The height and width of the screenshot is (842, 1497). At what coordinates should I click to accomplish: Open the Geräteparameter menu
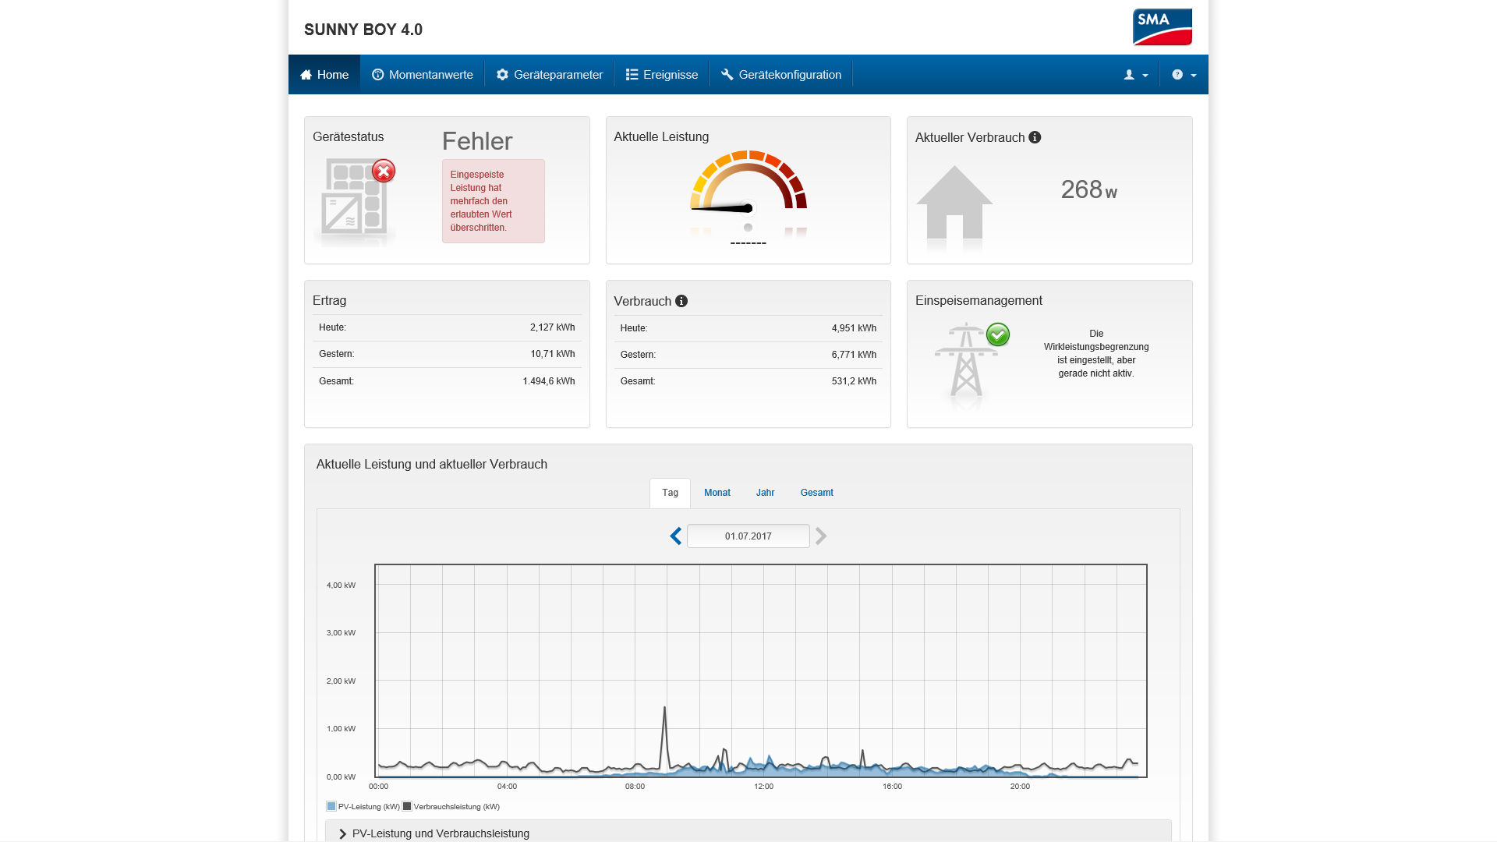[x=549, y=75]
